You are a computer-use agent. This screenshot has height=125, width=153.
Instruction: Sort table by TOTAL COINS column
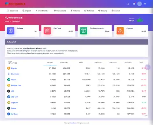coord(113,62)
